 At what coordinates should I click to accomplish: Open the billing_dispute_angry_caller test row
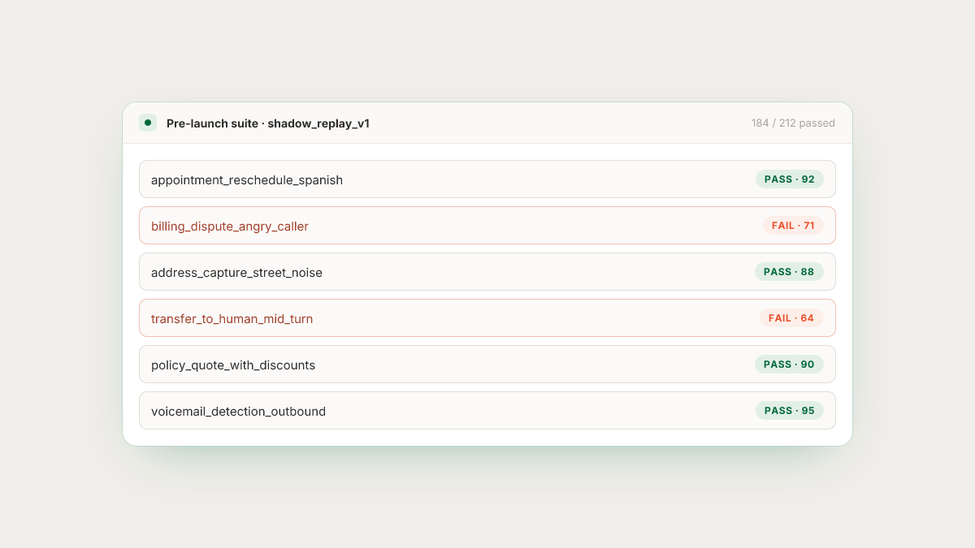pyautogui.click(x=487, y=226)
